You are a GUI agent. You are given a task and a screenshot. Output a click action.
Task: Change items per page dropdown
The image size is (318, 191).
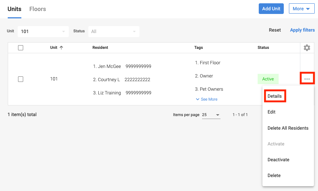click(211, 115)
